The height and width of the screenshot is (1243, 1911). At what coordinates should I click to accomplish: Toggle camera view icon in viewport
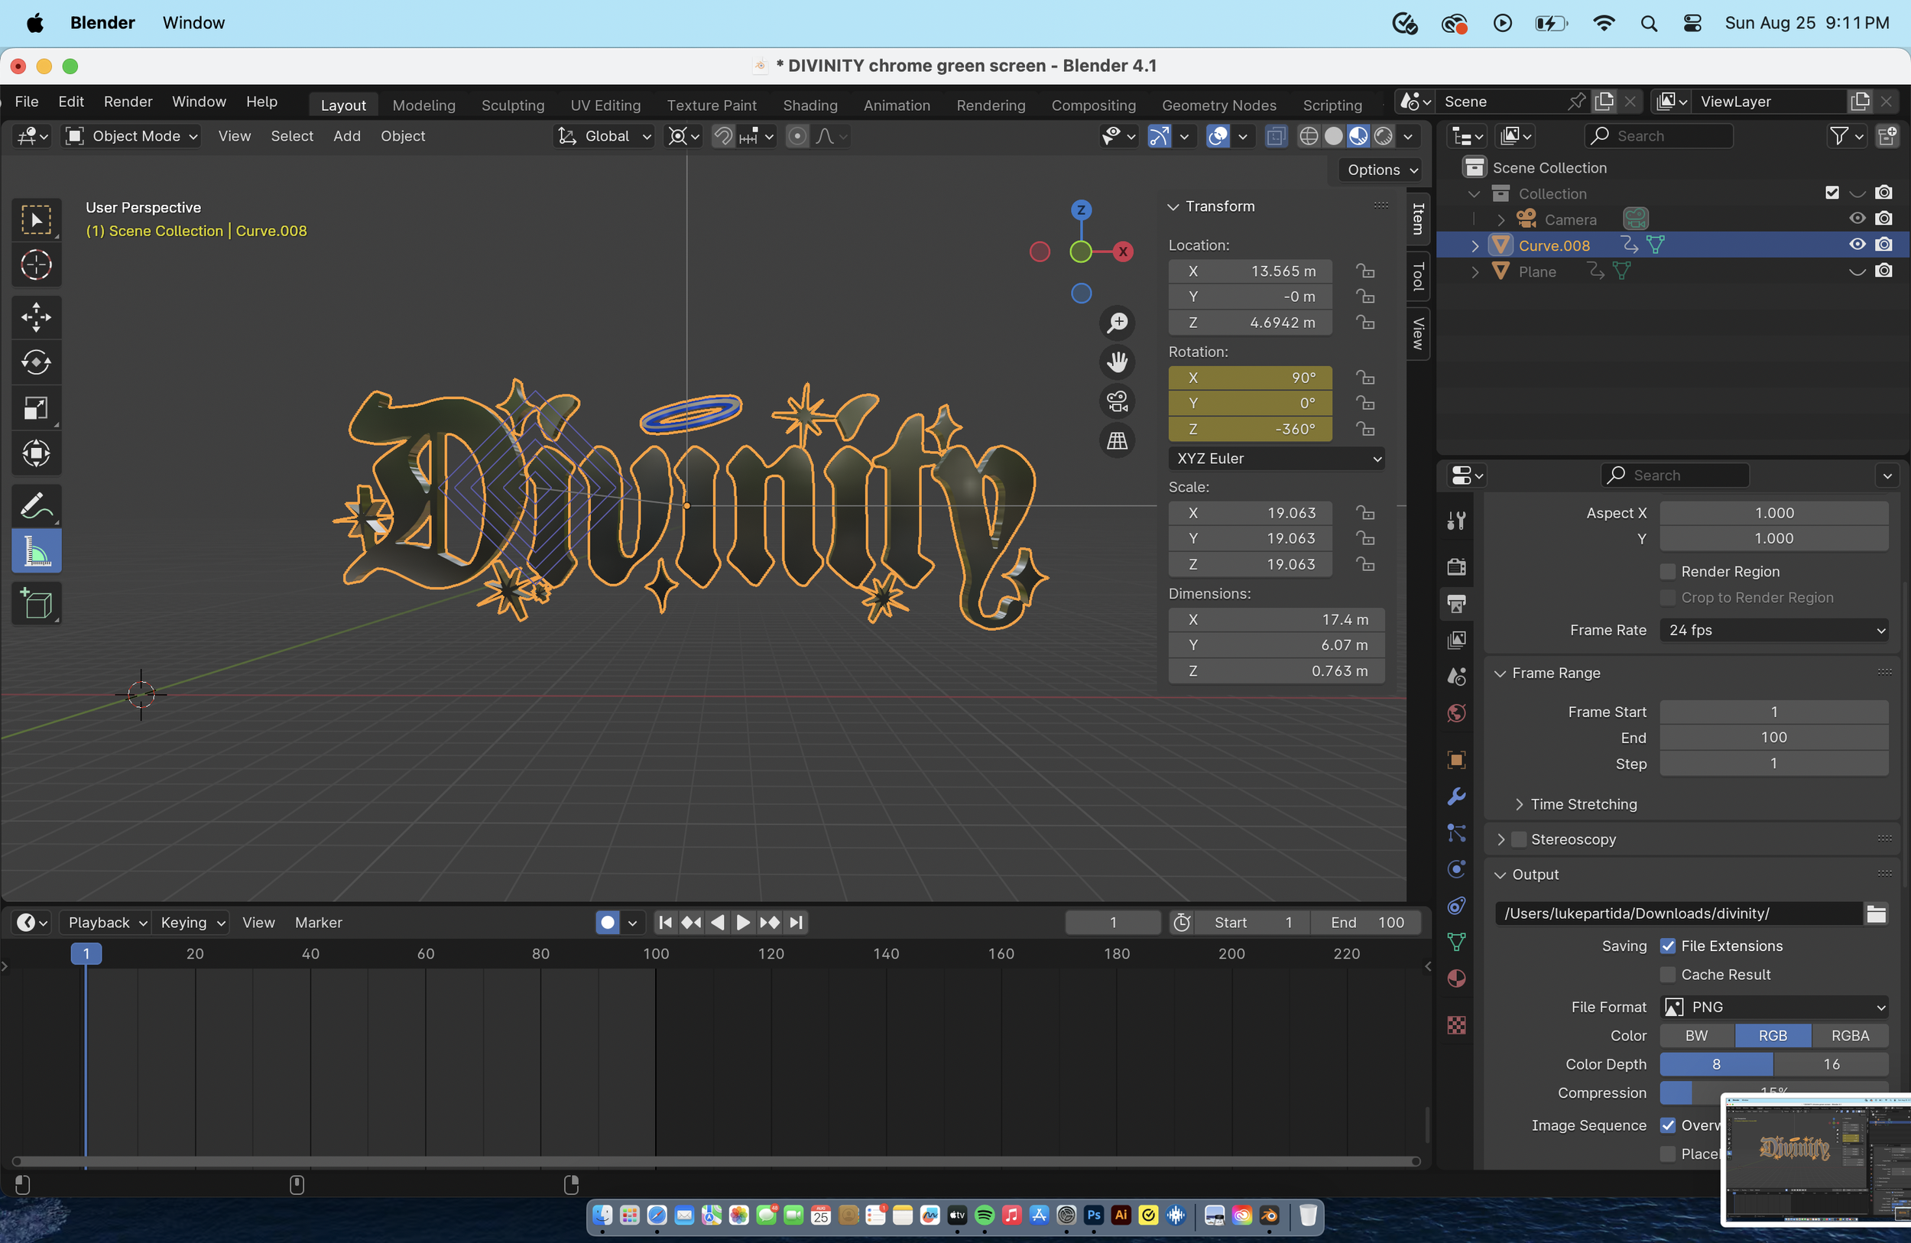(x=1117, y=401)
